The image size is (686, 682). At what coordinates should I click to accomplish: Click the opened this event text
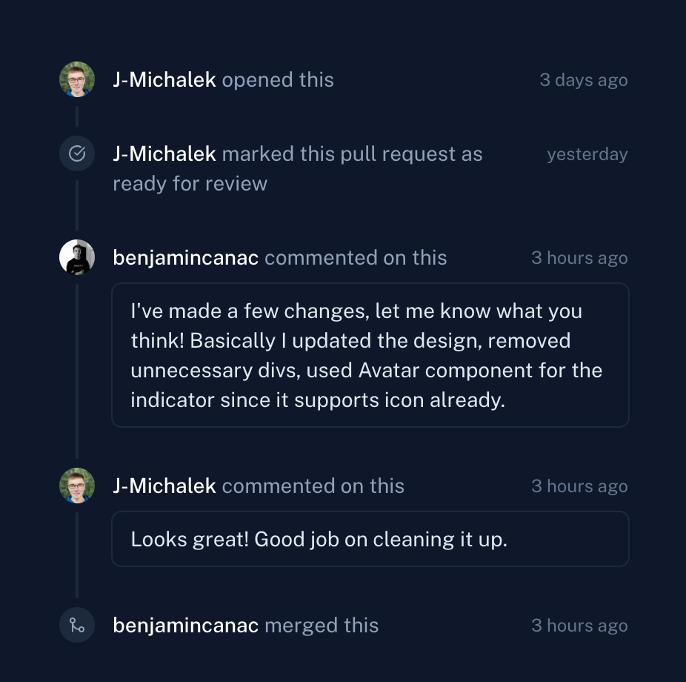pyautogui.click(x=278, y=79)
